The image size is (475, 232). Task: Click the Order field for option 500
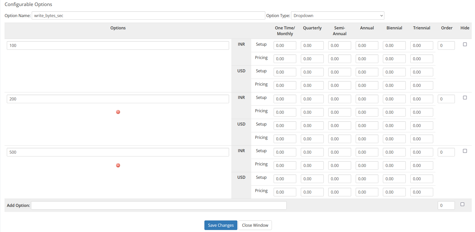pyautogui.click(x=446, y=152)
